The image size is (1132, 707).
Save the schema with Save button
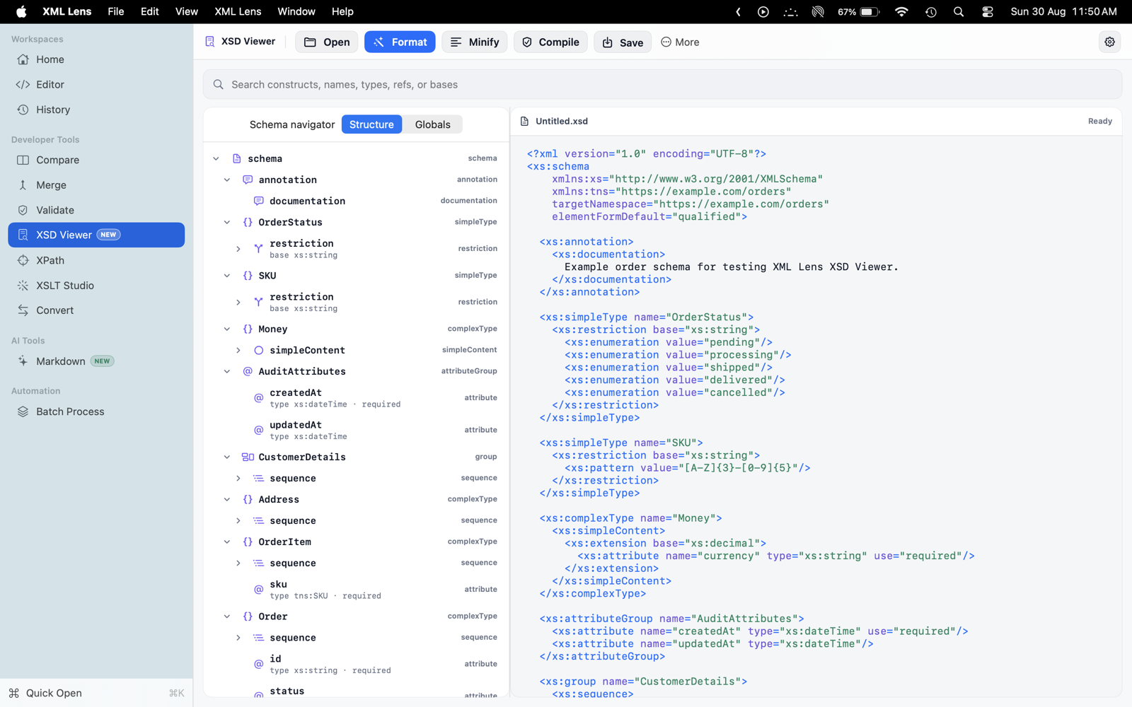point(623,42)
